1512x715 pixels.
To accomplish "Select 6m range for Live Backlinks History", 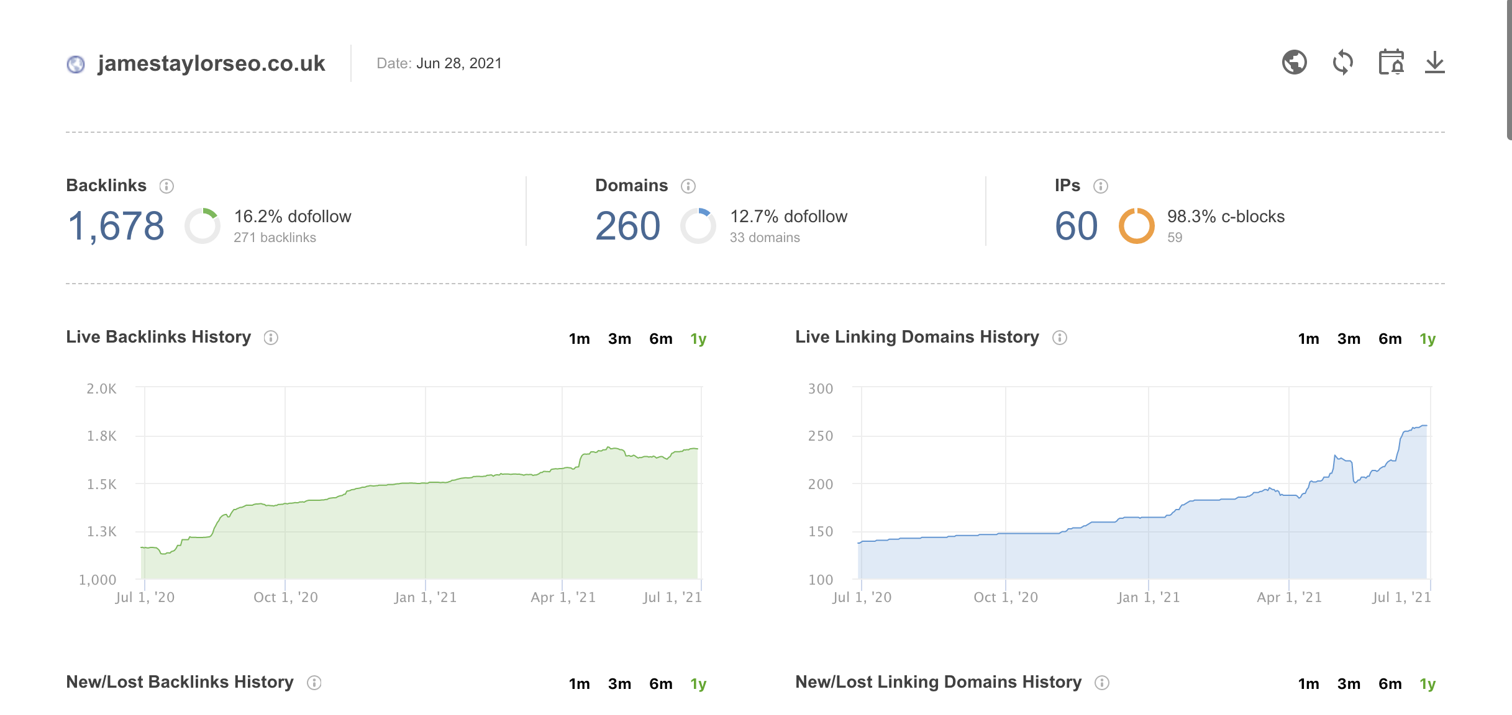I will click(x=661, y=338).
